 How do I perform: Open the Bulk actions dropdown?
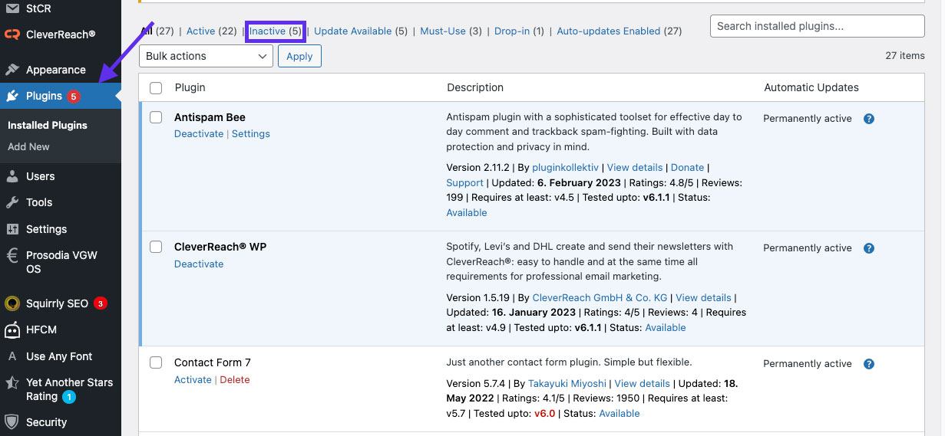(207, 56)
